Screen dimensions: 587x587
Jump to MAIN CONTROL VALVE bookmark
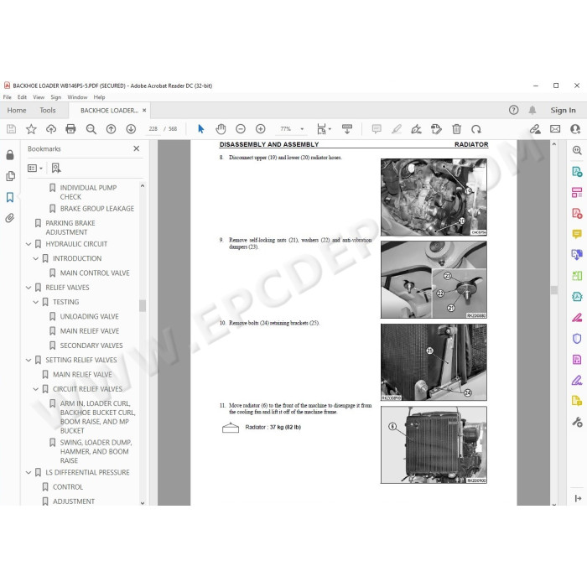pos(95,273)
